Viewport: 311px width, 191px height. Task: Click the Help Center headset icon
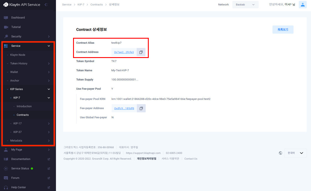click(x=6, y=187)
